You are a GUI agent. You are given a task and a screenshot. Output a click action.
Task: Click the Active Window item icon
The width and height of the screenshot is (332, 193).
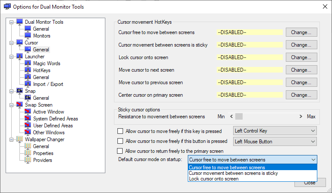[28, 112]
